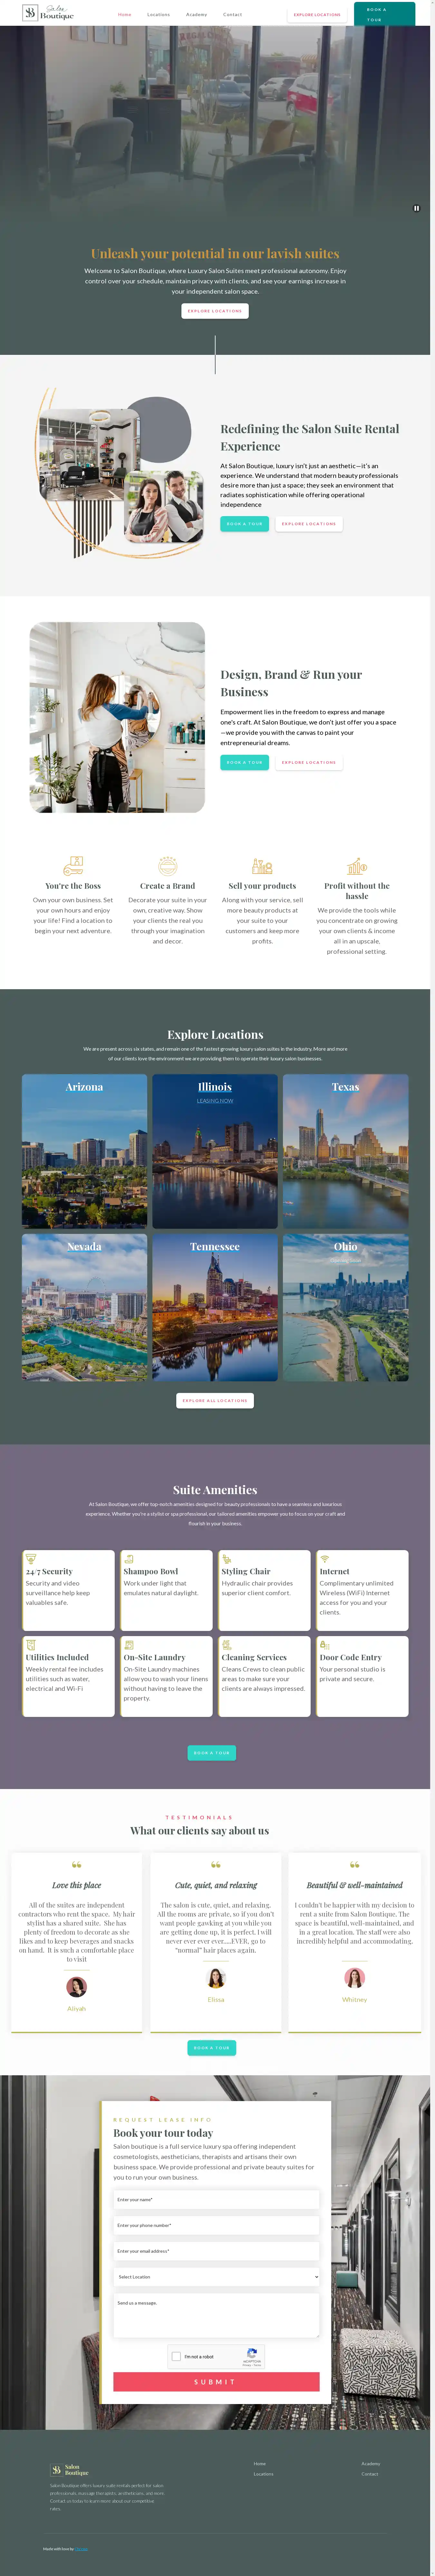Select the Arizona location thumbnail

pyautogui.click(x=84, y=1151)
